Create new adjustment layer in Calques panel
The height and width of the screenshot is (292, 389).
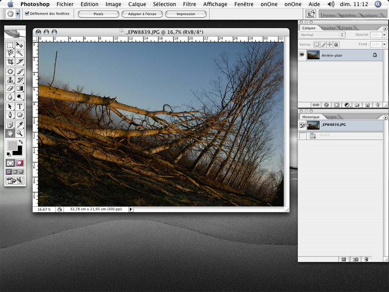click(347, 105)
